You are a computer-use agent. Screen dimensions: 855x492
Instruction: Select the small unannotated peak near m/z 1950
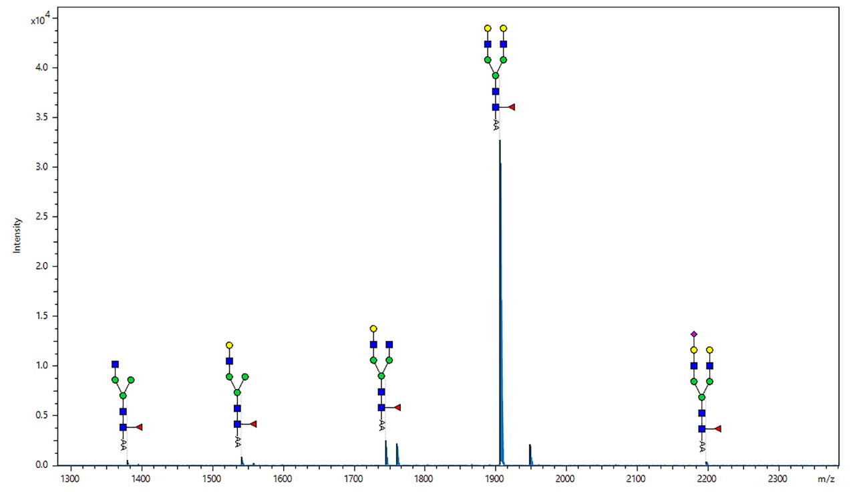coord(530,453)
